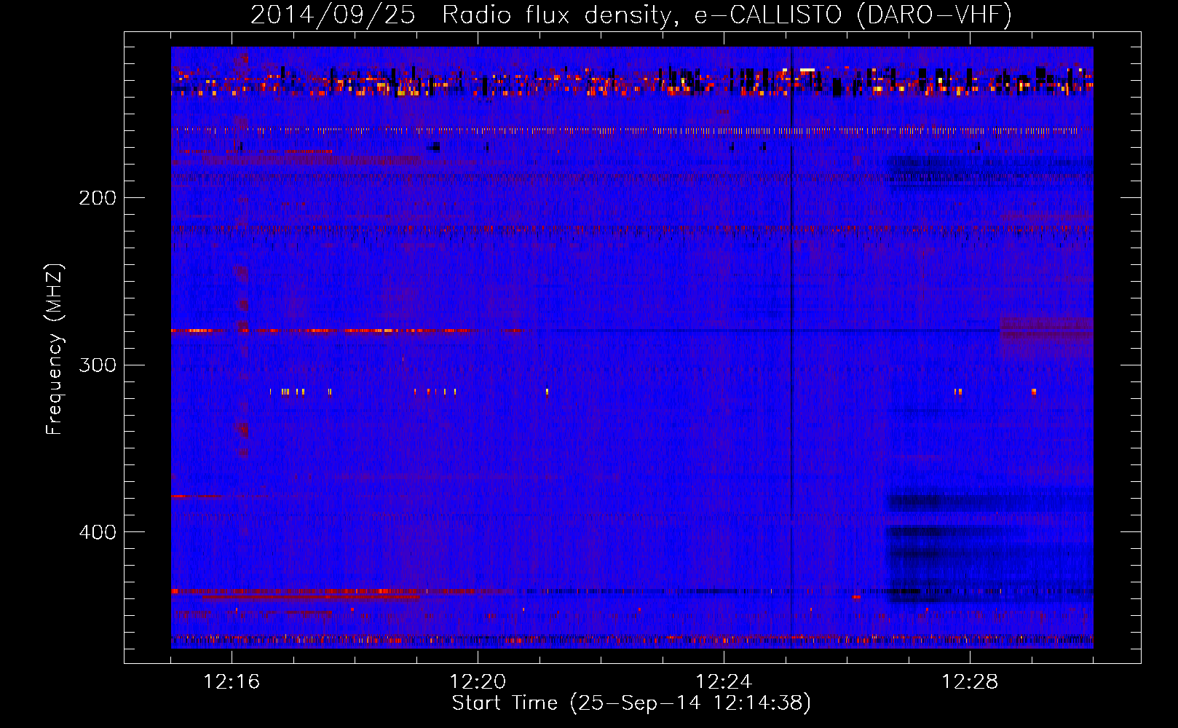This screenshot has width=1178, height=728.
Task: Click the 12:24 time tick label
Action: 724,682
